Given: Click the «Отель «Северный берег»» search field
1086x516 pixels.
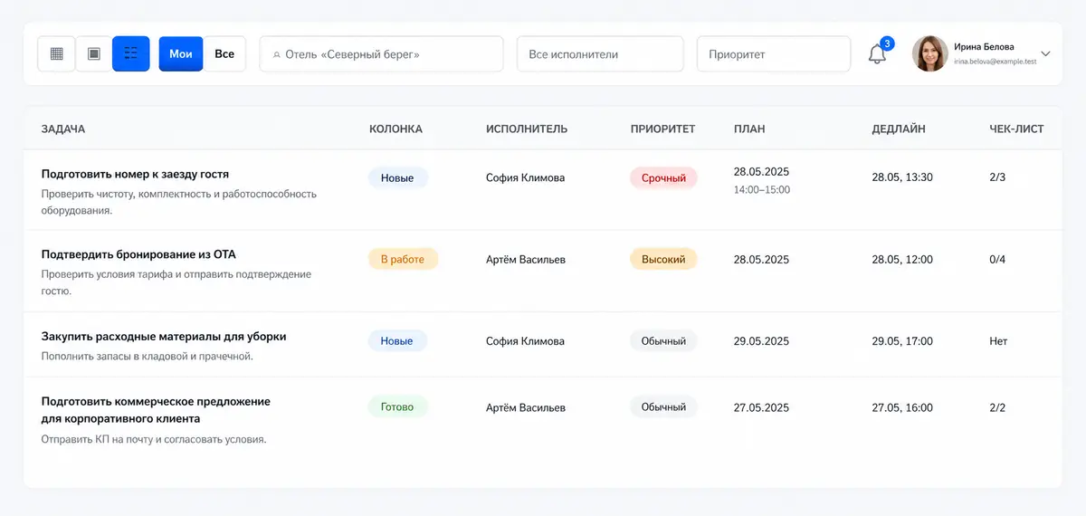Looking at the screenshot, I should (381, 53).
